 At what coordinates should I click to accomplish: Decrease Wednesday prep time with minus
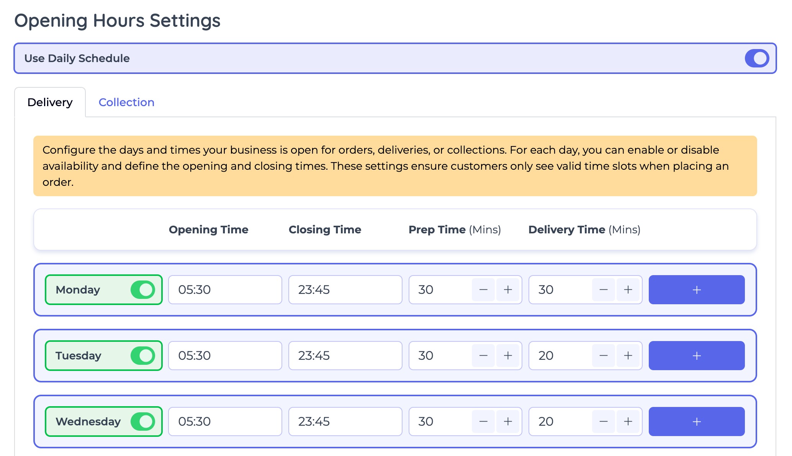(x=483, y=422)
